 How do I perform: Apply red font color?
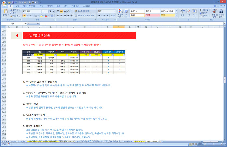coord(46,15)
